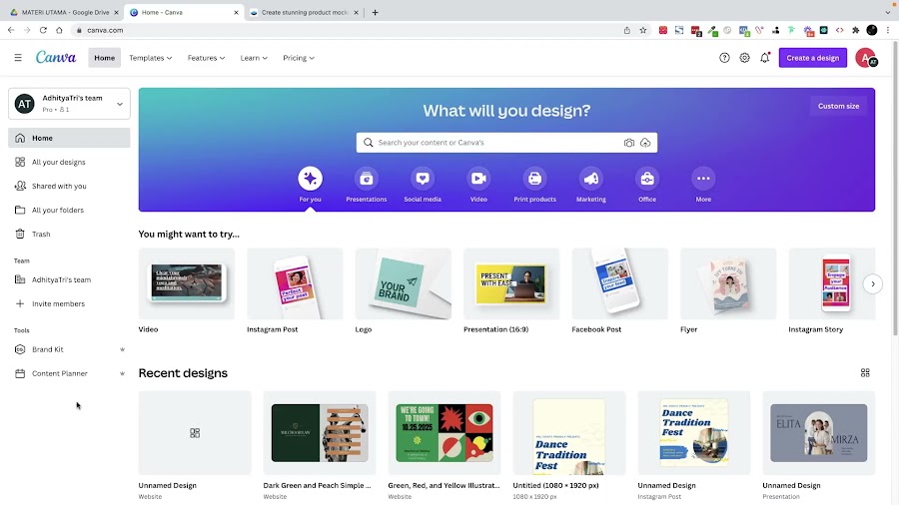
Task: Show next suggestions with right arrow
Action: click(x=873, y=284)
